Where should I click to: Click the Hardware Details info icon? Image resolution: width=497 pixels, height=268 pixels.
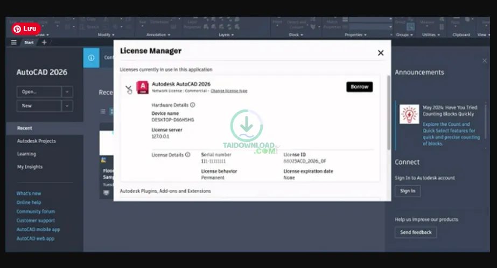point(192,105)
